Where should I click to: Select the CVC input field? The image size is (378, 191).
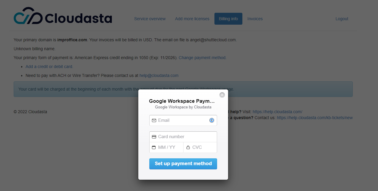point(200,147)
